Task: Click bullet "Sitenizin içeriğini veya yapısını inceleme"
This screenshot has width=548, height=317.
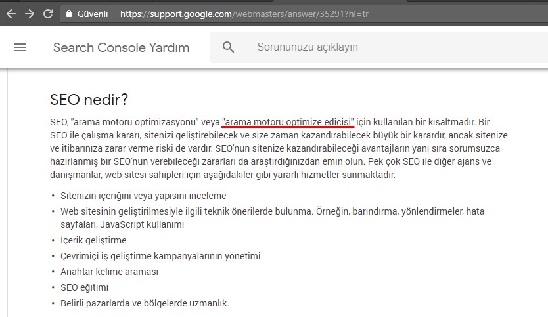Action: tap(143, 196)
